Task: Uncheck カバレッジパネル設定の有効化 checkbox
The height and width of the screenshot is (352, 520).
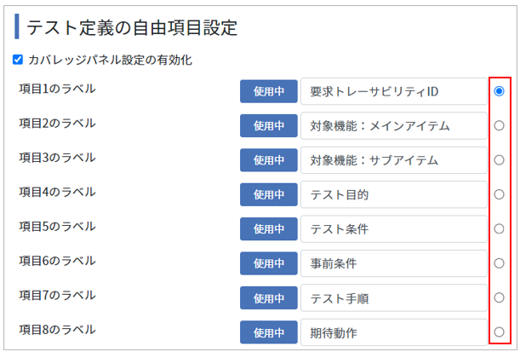Action: (x=18, y=61)
